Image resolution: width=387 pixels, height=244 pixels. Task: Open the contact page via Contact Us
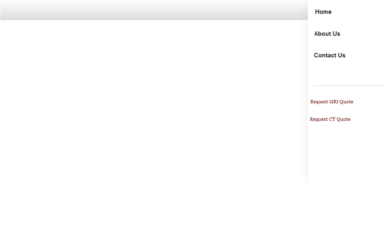[329, 55]
